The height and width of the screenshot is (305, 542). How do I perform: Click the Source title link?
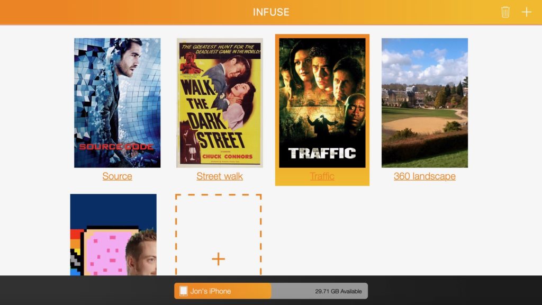pyautogui.click(x=116, y=176)
